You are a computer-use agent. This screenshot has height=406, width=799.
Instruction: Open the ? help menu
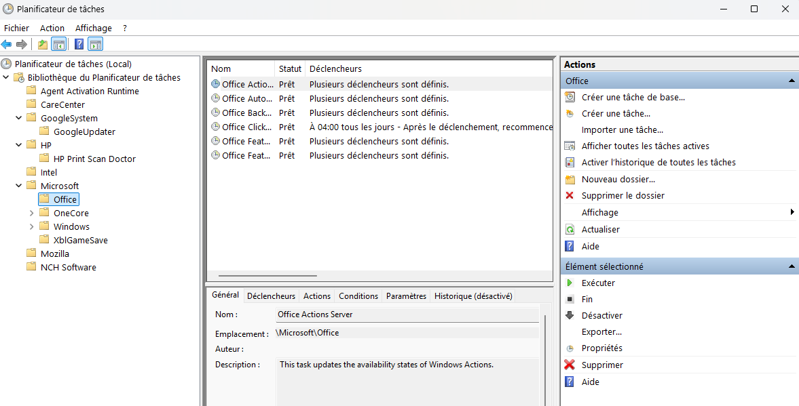[125, 28]
